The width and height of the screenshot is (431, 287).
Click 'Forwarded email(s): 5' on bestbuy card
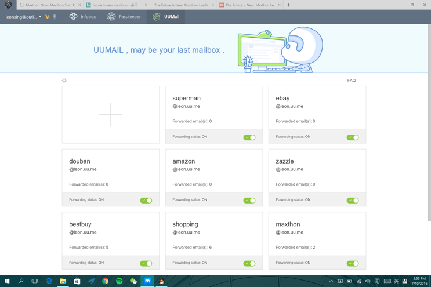pyautogui.click(x=89, y=247)
